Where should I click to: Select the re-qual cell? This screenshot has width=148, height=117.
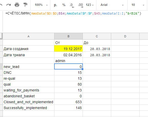click(29, 78)
